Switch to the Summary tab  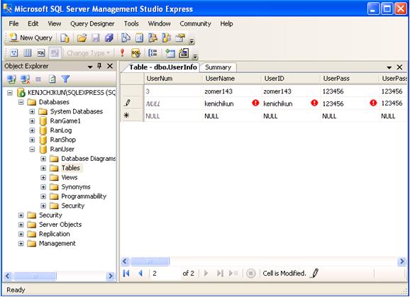coord(218,67)
